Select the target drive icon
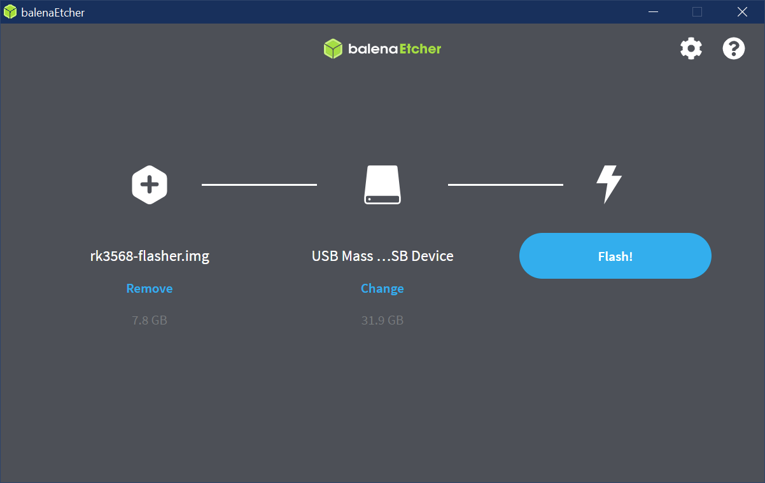 (382, 185)
